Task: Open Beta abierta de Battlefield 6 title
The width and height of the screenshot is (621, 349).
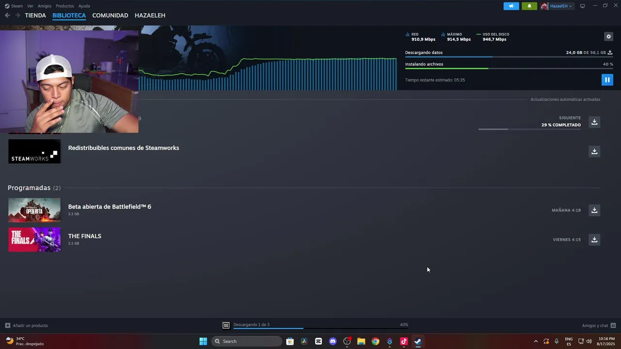Action: (x=110, y=206)
